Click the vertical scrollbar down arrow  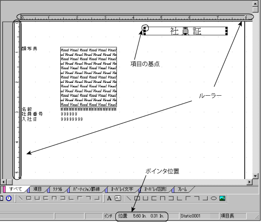255,176
